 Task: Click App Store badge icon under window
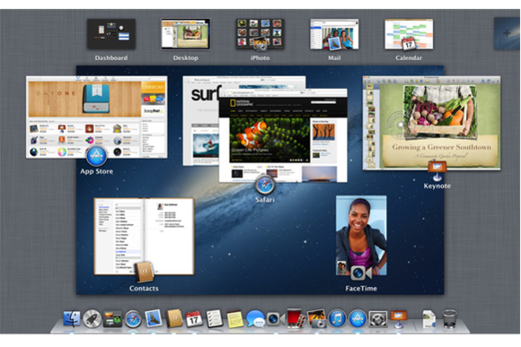coord(96,156)
